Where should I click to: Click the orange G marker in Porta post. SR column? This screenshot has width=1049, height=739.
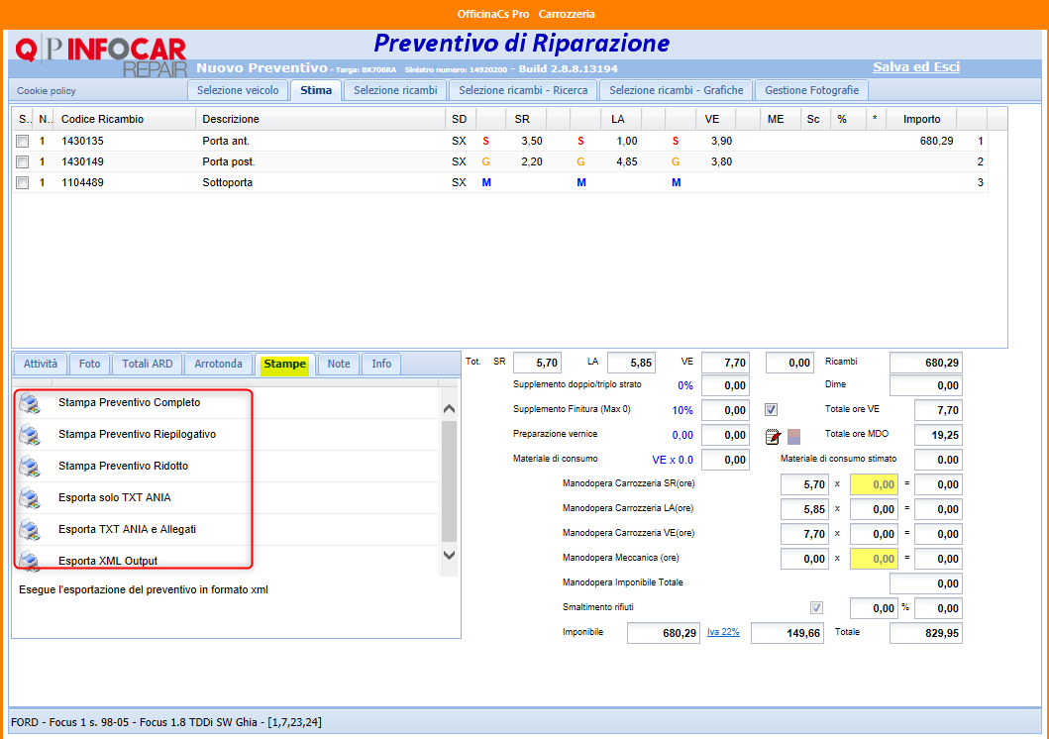point(485,161)
